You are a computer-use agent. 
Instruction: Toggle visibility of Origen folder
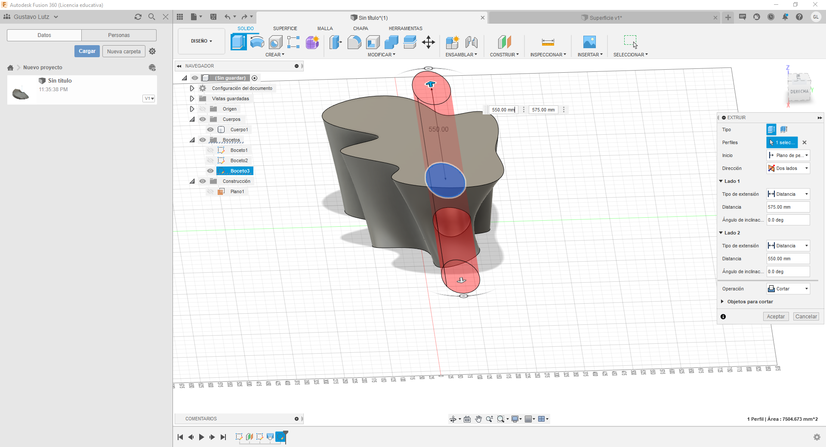203,109
